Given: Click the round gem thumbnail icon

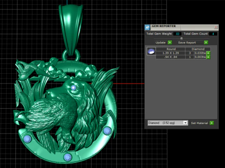Looking at the screenshot, I should pos(151,51).
